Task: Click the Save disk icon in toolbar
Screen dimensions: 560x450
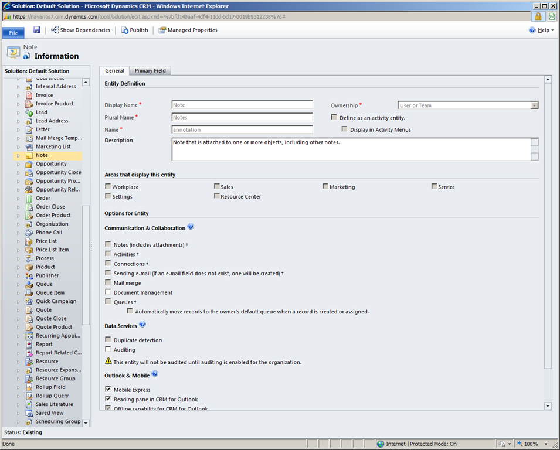Action: coord(37,30)
